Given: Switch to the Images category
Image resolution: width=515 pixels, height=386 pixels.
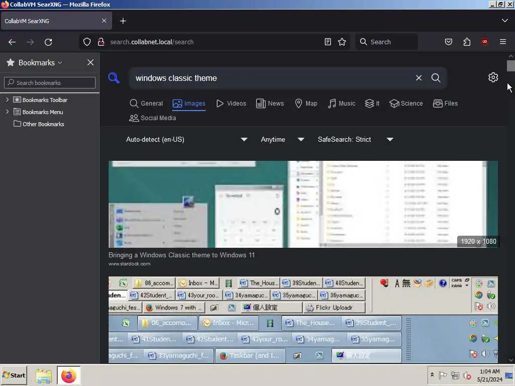Looking at the screenshot, I should click(189, 104).
